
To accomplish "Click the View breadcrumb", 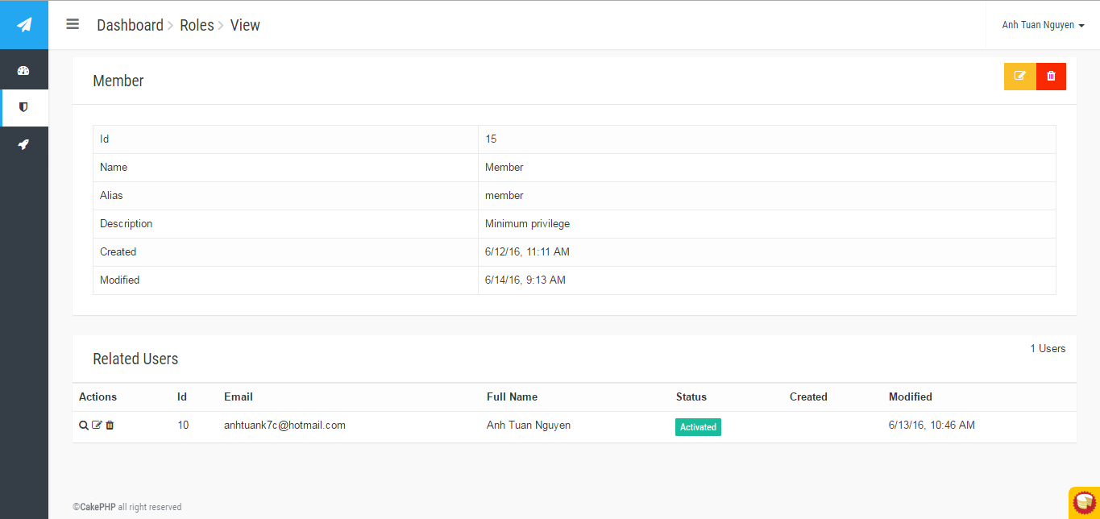I will 245,25.
